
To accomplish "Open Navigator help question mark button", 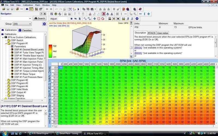I will pyautogui.click(x=41, y=14).
